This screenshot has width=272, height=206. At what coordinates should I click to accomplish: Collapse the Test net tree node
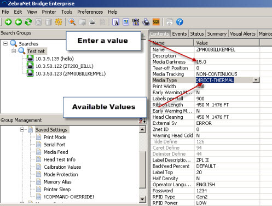(x=14, y=51)
